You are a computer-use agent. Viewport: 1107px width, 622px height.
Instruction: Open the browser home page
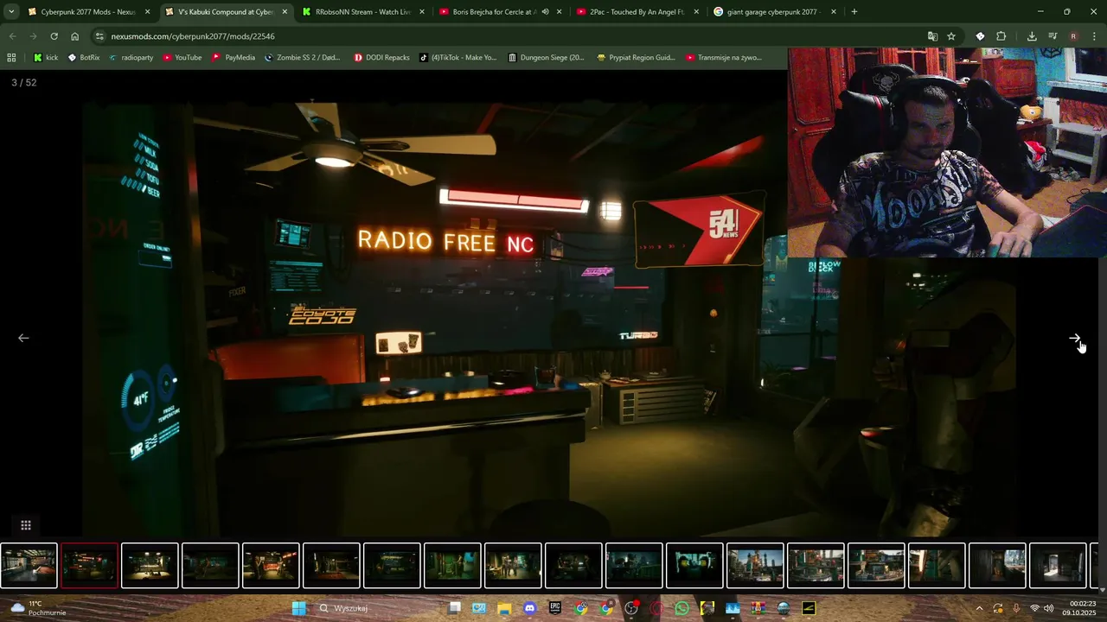click(x=75, y=36)
